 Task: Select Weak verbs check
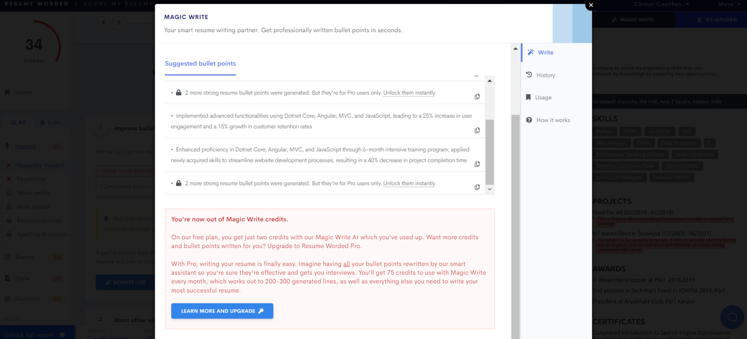point(33,193)
